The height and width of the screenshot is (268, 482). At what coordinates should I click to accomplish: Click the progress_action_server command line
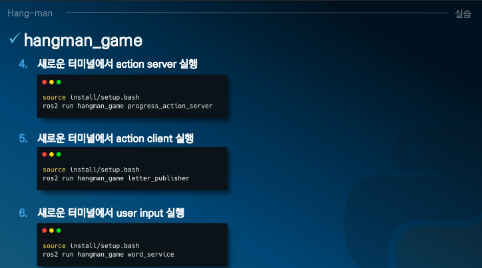128,106
